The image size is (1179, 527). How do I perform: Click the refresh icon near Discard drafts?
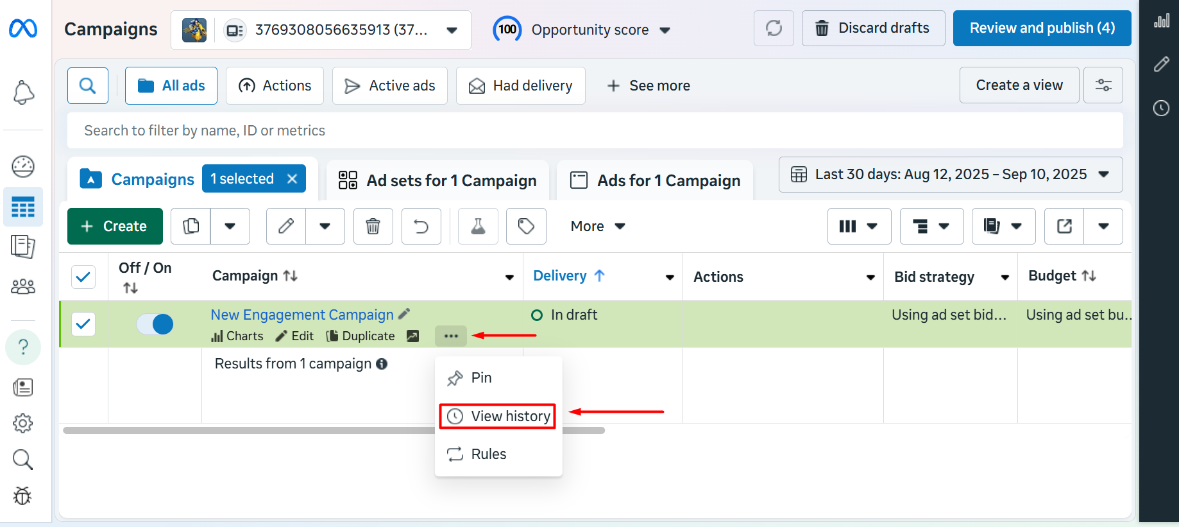click(x=774, y=28)
